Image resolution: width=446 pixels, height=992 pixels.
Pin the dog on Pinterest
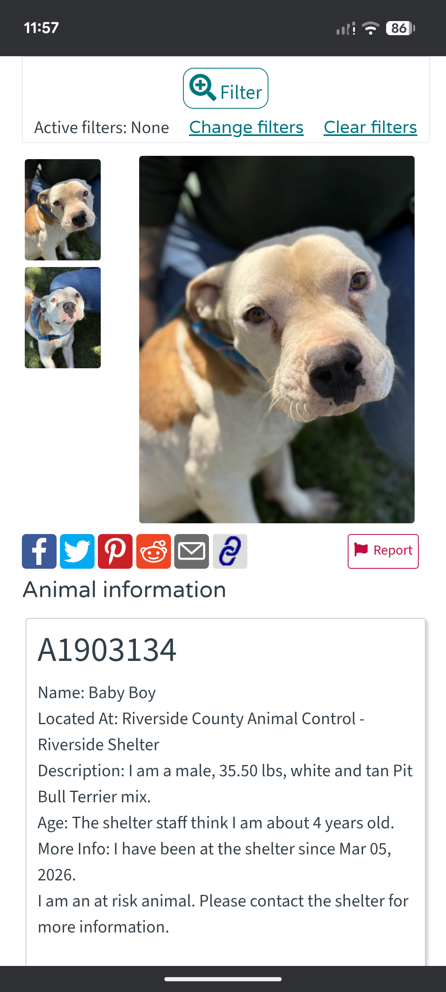[115, 551]
